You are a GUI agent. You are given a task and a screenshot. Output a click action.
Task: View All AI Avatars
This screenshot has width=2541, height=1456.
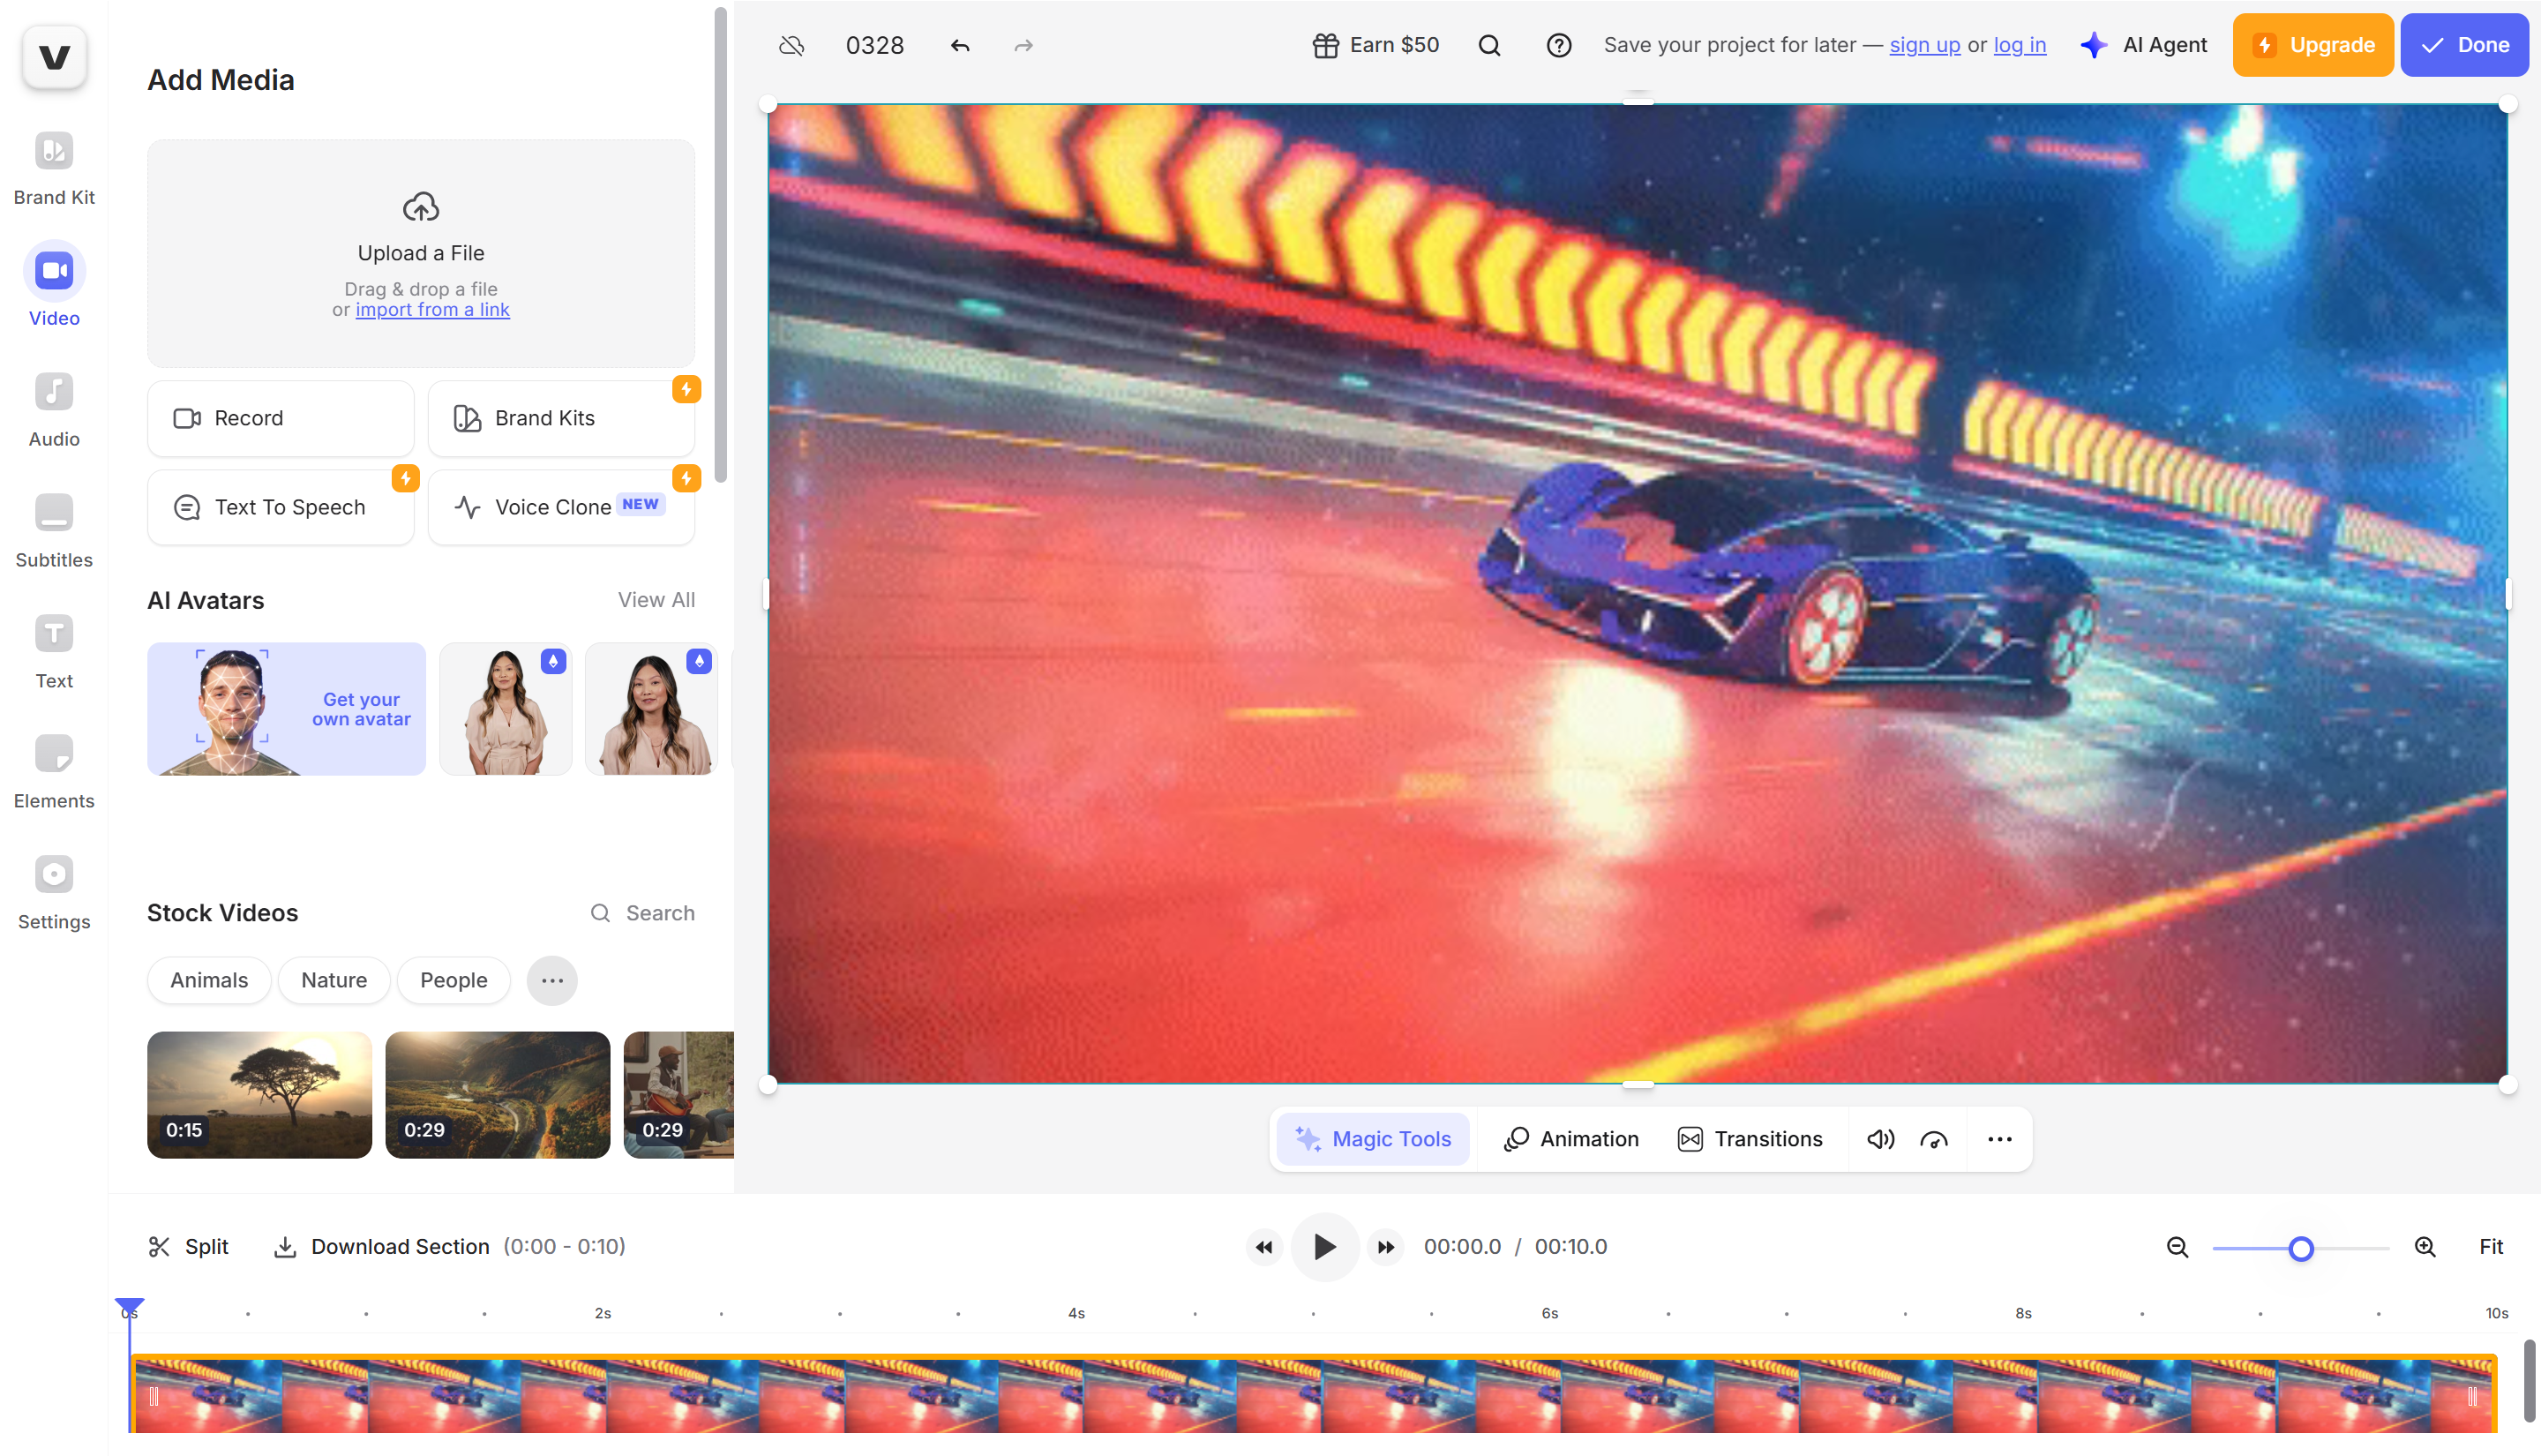click(656, 599)
